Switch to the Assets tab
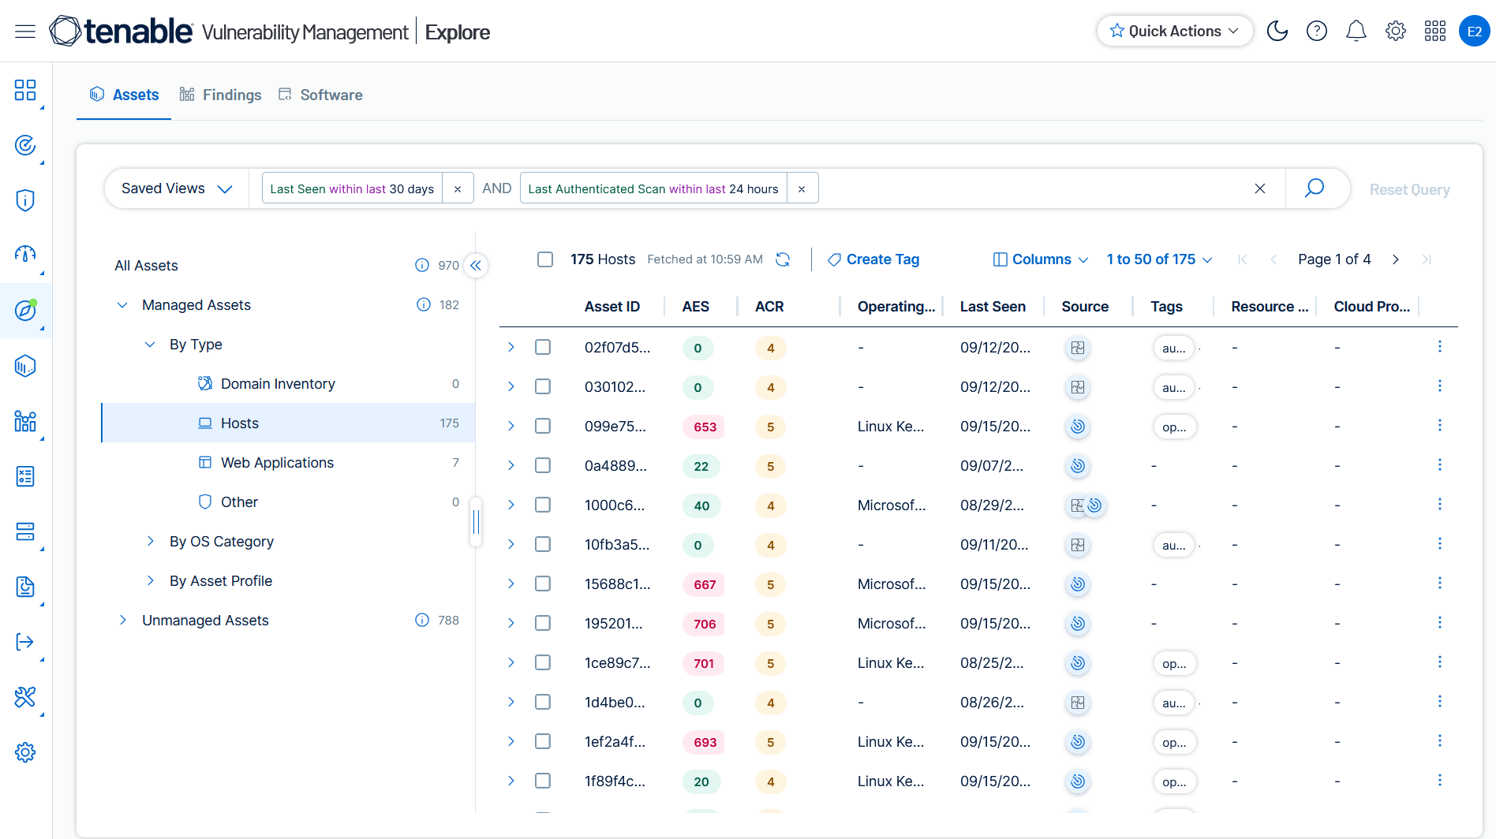1496x839 pixels. click(x=124, y=95)
